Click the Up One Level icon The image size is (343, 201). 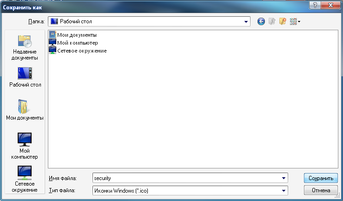point(272,21)
